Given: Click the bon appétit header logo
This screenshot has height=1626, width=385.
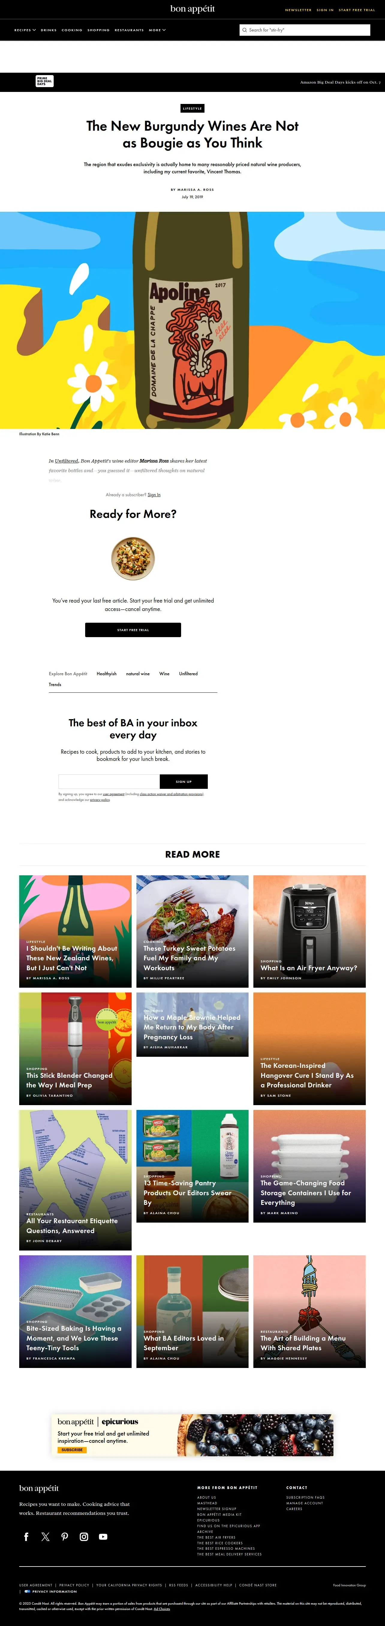Looking at the screenshot, I should click(192, 9).
